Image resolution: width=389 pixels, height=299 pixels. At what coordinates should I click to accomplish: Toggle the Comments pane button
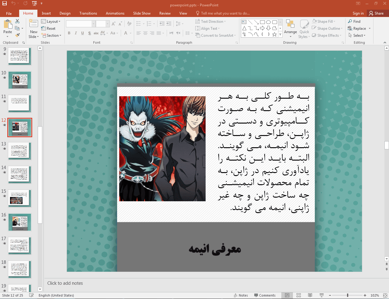tap(265, 295)
